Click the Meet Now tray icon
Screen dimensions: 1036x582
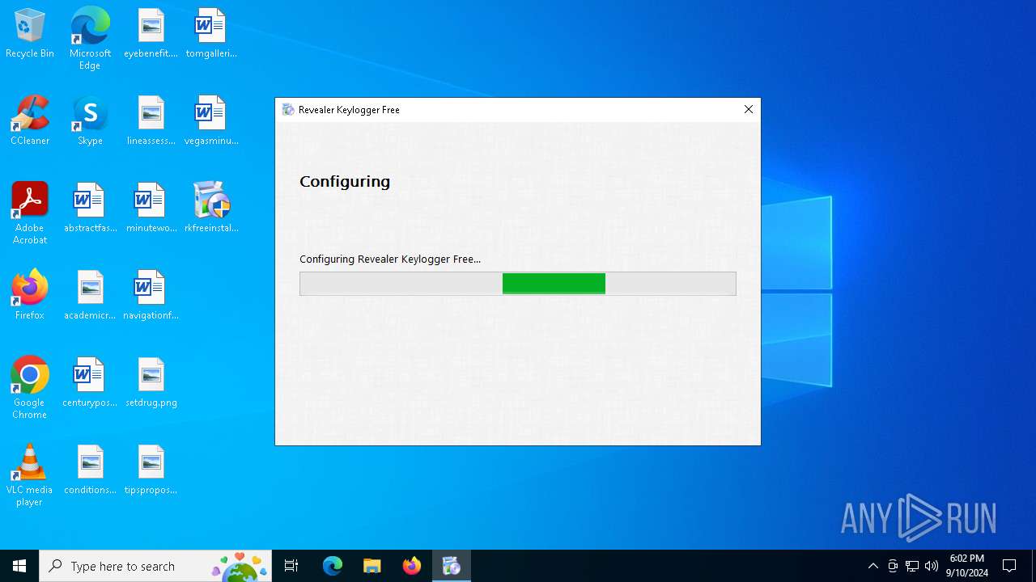[893, 566]
